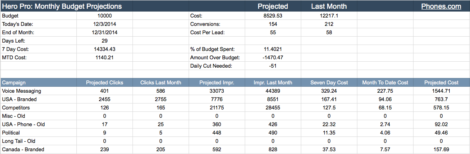This screenshot has width=470, height=154.
Task: Click the Amount Over Budget value
Action: (x=273, y=58)
